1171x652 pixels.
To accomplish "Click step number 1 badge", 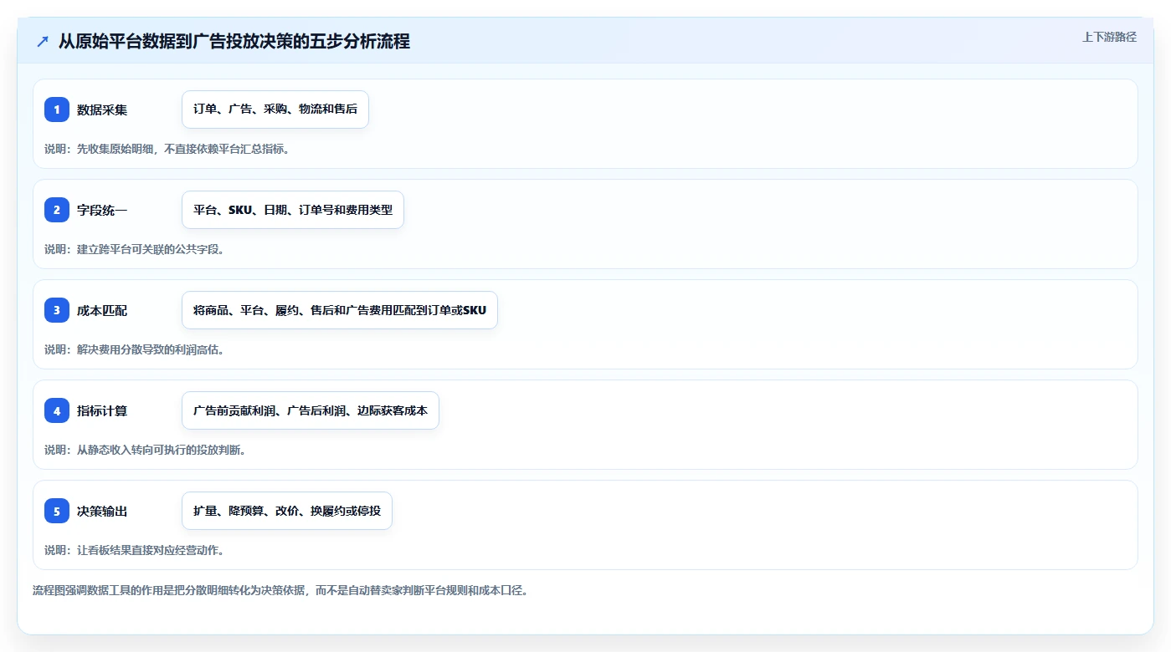I will (x=57, y=110).
